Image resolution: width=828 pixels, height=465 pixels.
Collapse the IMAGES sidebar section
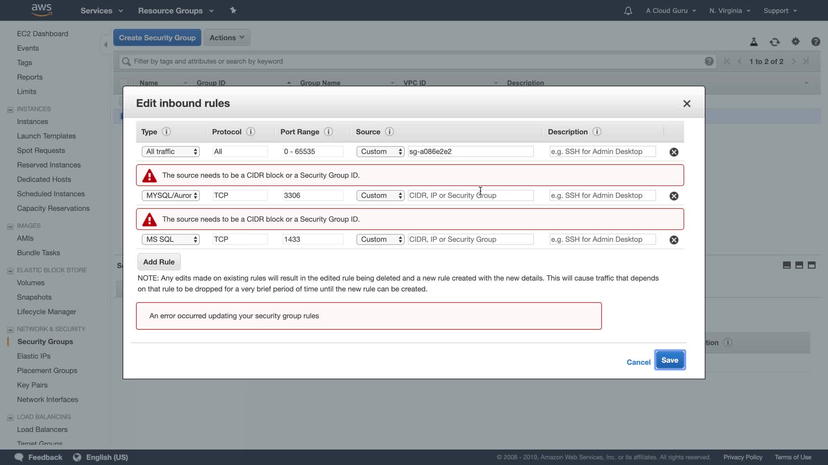tap(10, 226)
